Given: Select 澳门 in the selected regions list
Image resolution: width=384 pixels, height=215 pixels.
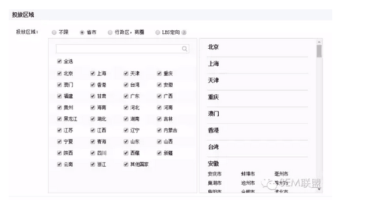Looking at the screenshot, I should click(x=214, y=114).
